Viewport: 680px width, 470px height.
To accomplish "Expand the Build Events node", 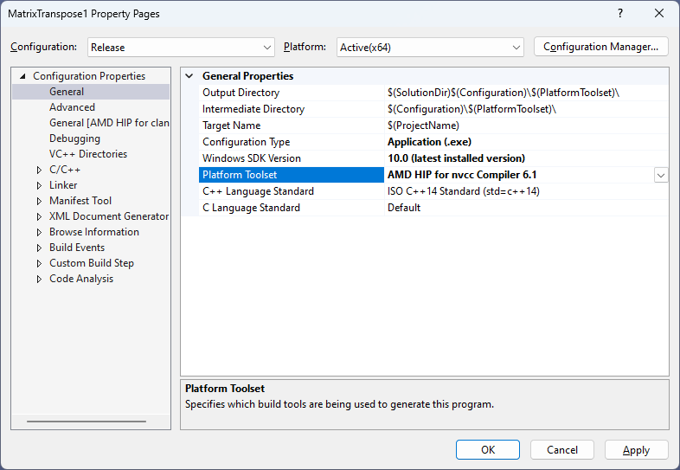I will pos(39,248).
